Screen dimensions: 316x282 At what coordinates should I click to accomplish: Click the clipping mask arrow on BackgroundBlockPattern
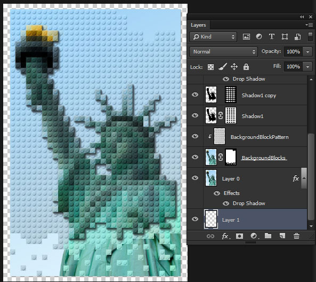(x=210, y=136)
